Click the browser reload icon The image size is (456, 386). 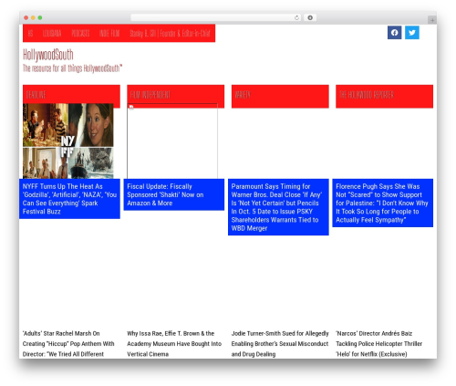coord(296,18)
